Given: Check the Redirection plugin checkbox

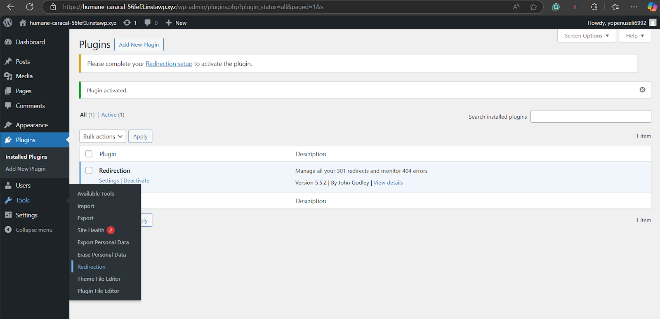Looking at the screenshot, I should coord(89,170).
